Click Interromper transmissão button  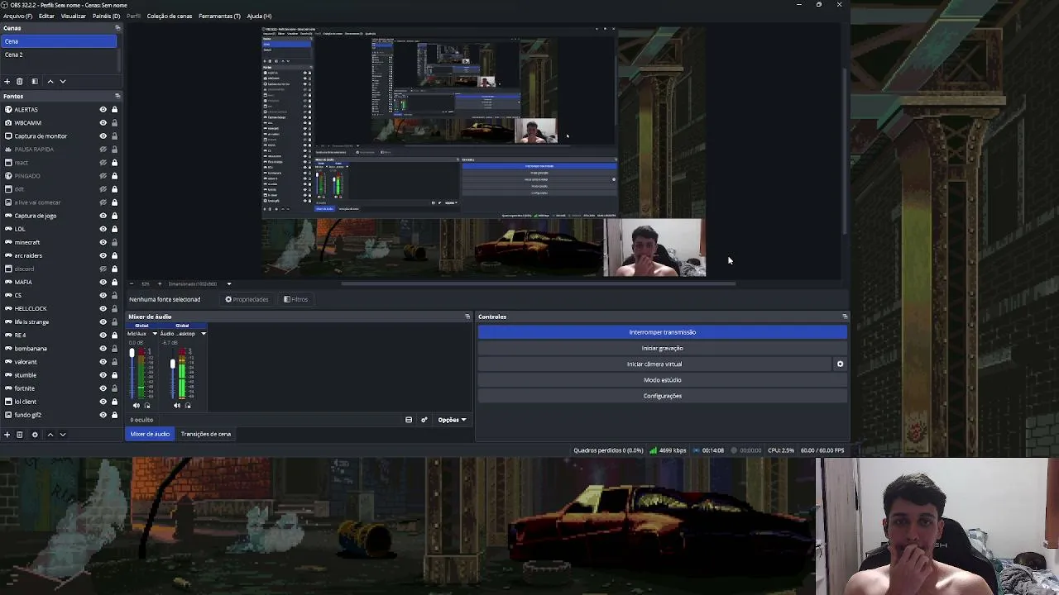point(663,332)
